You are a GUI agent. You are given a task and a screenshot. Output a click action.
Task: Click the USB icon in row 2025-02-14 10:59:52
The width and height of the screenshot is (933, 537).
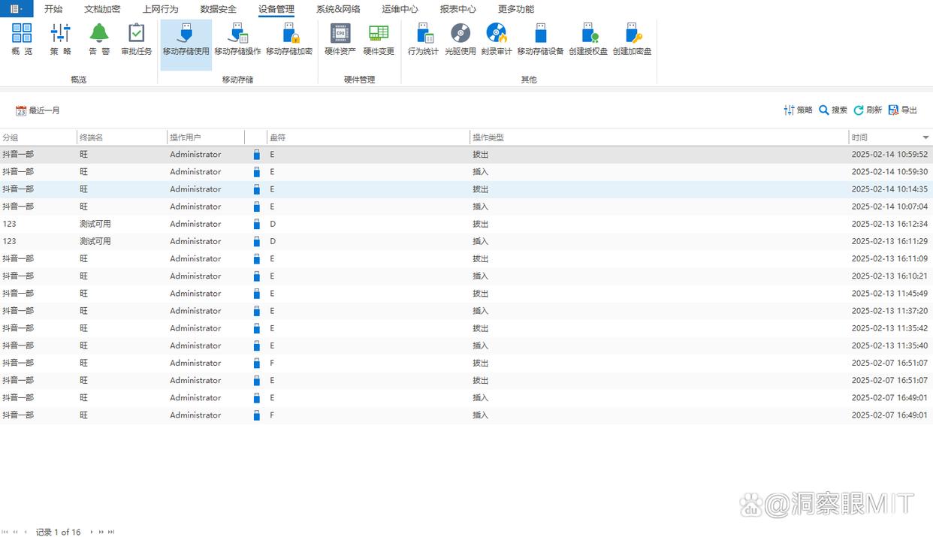click(256, 155)
